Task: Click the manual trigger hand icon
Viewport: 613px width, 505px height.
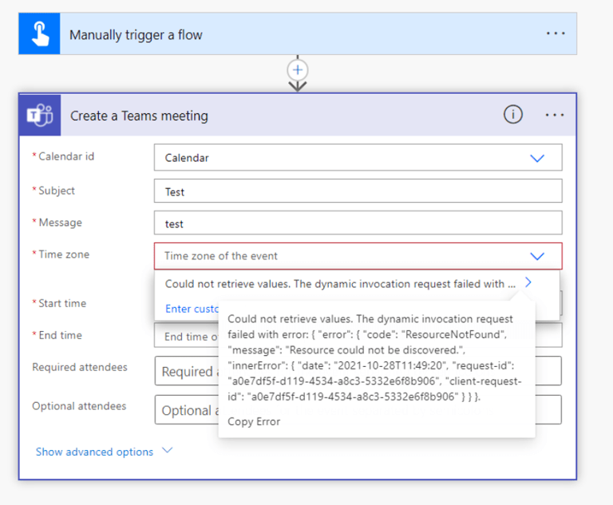Action: click(39, 34)
